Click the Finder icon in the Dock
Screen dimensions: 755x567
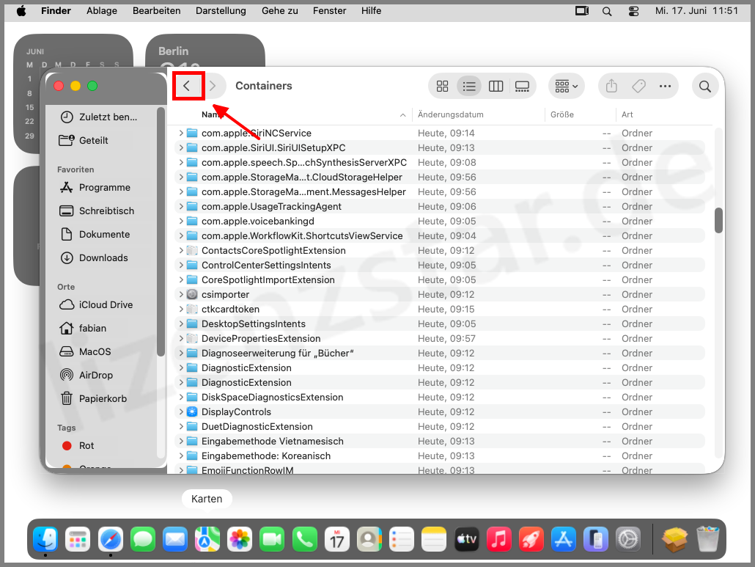(45, 539)
